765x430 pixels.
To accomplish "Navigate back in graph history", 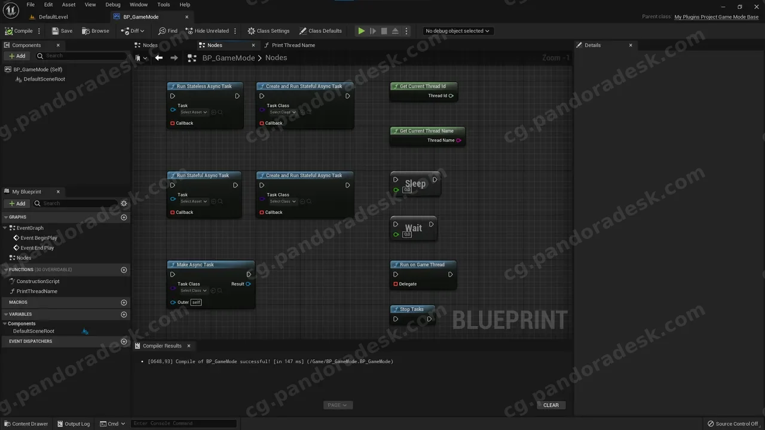I will 159,58.
